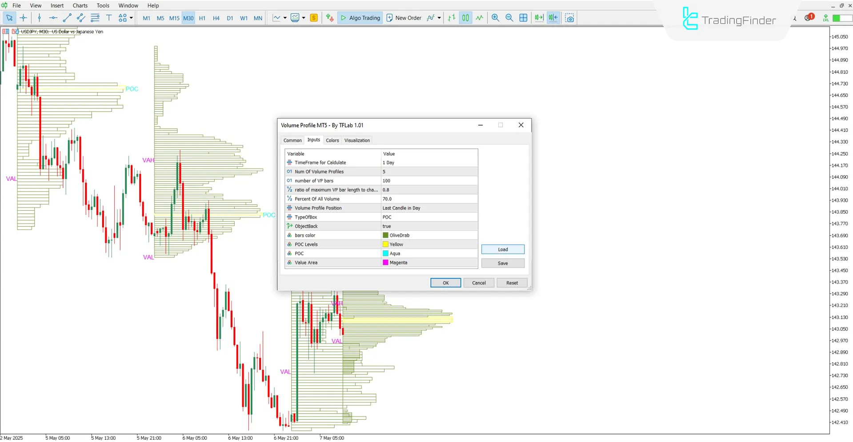Save the Volume Profile settings
853x442 pixels.
click(503, 263)
